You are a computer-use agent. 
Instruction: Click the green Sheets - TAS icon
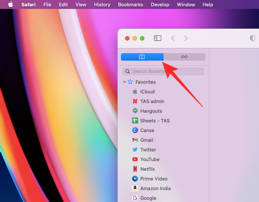pyautogui.click(x=135, y=121)
